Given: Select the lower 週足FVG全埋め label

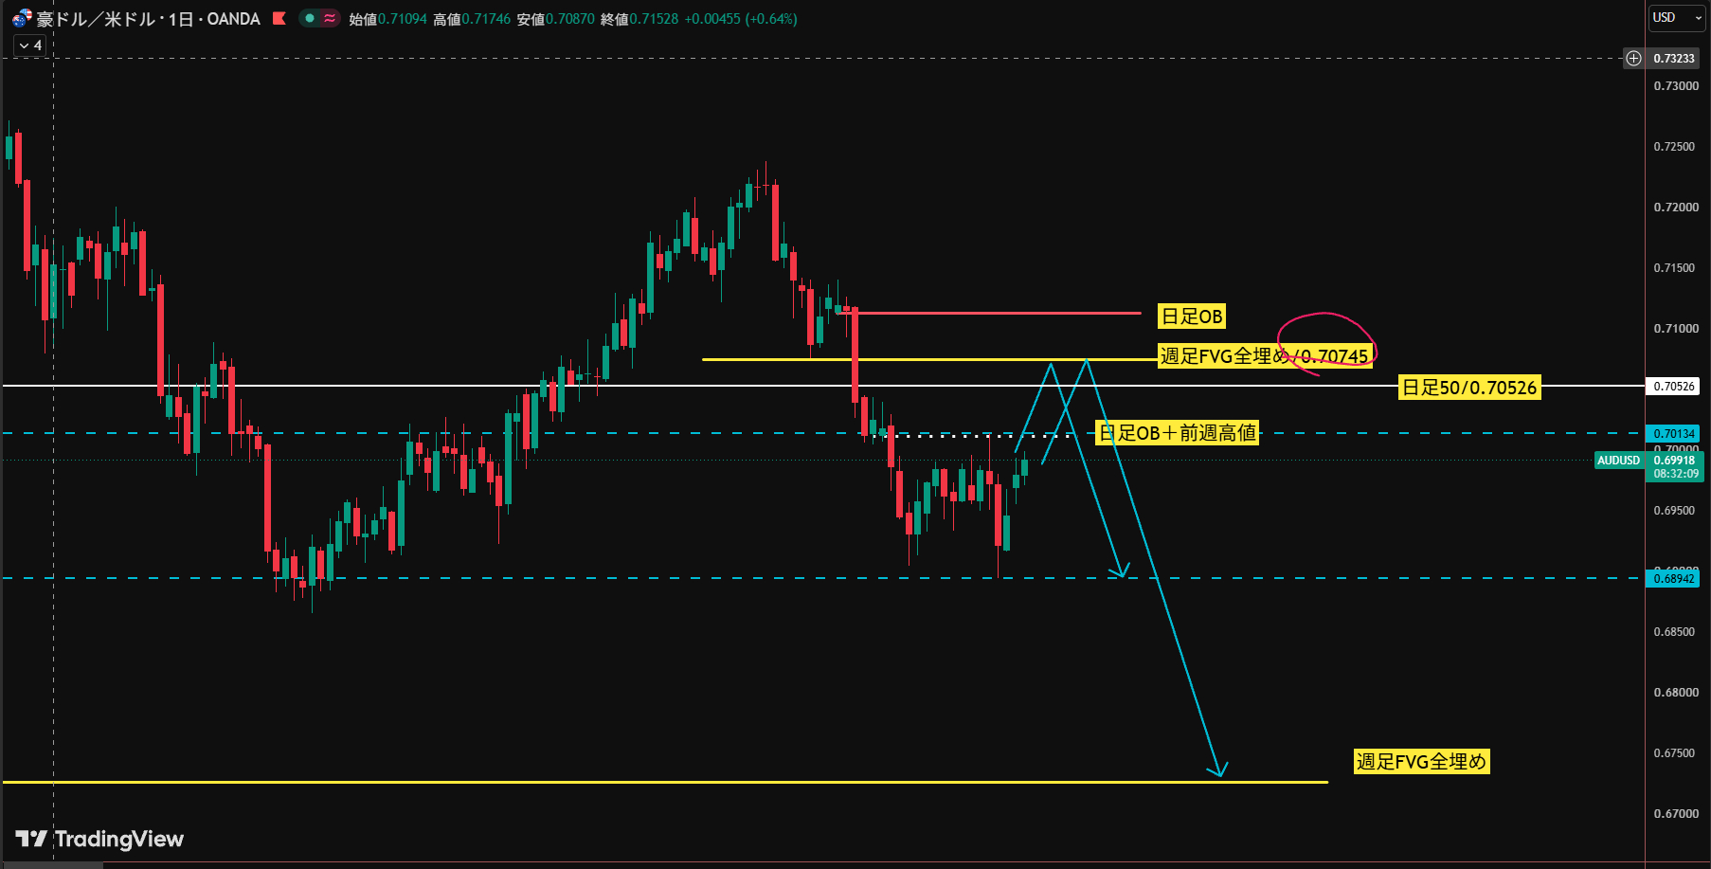Looking at the screenshot, I should [1421, 761].
